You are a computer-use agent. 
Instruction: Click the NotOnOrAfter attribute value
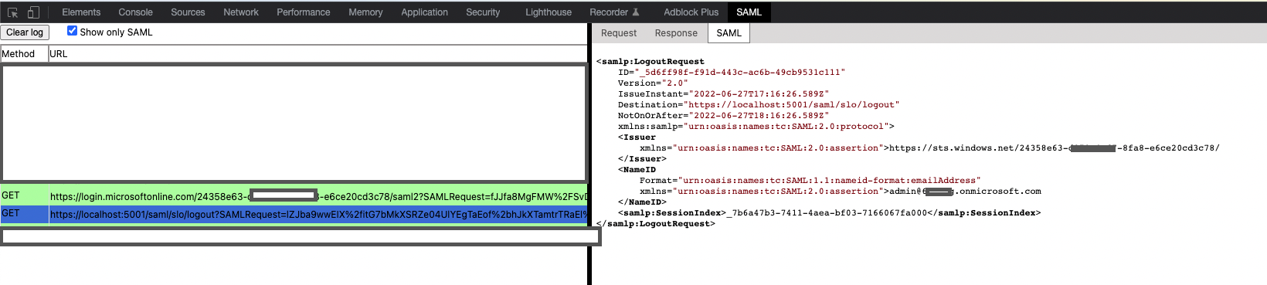point(758,116)
